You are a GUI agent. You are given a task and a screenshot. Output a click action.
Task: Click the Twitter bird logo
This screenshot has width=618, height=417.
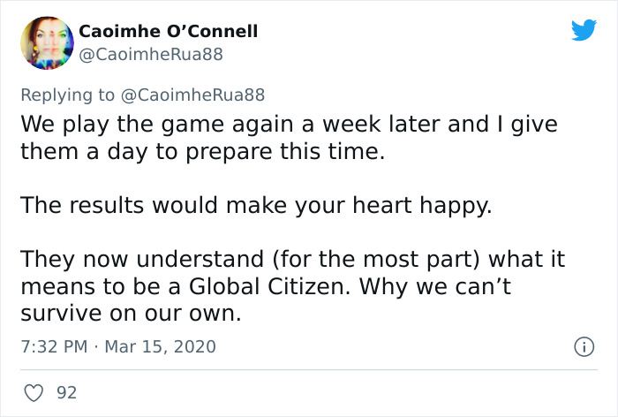[x=584, y=30]
